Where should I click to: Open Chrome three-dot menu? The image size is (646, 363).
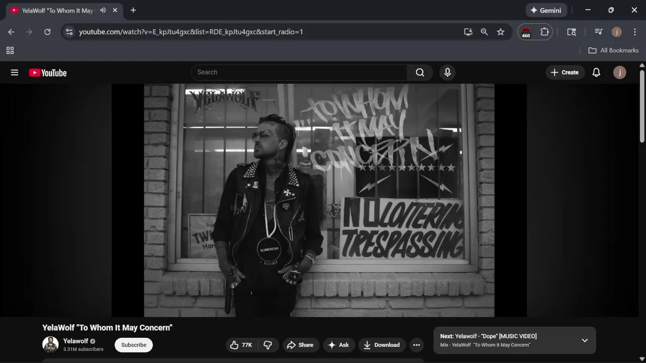pyautogui.click(x=635, y=32)
